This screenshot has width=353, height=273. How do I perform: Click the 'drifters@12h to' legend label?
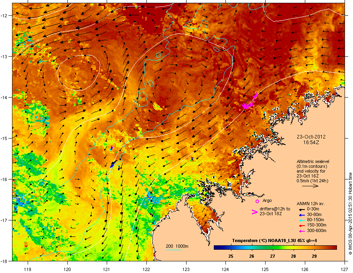275,209
